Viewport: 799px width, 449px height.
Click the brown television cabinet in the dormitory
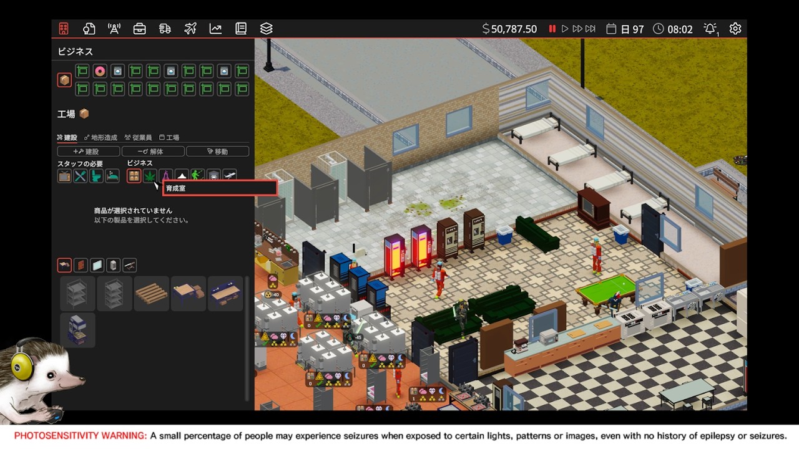pos(593,208)
